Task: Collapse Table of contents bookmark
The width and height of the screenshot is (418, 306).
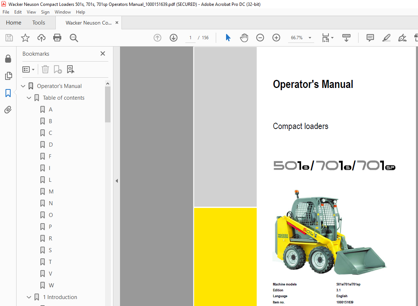Action: click(29, 98)
